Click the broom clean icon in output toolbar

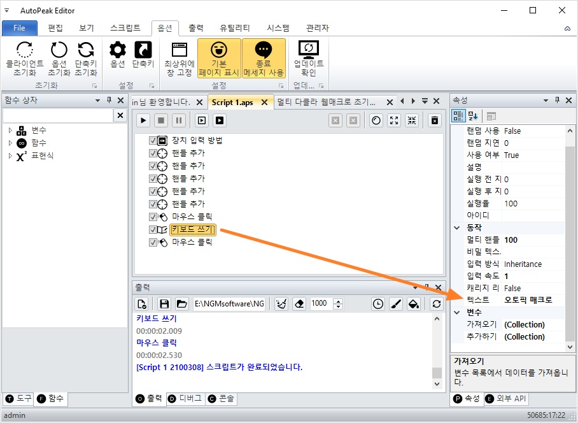(281, 304)
